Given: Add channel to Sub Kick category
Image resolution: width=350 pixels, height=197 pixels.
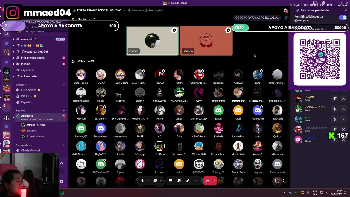Looking at the screenshot, I should click(x=64, y=111).
